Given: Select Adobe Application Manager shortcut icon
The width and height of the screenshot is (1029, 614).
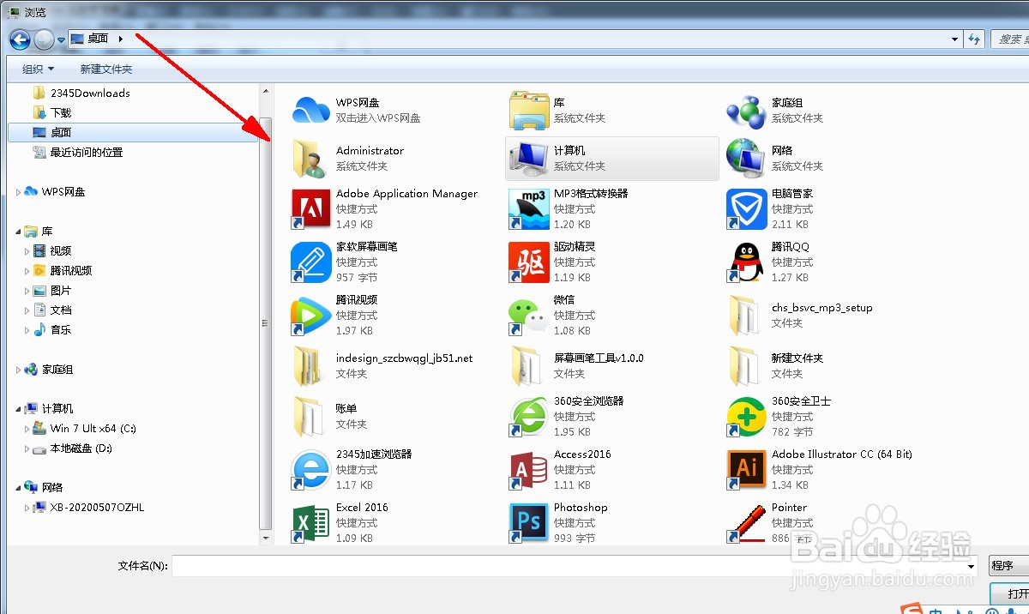Looking at the screenshot, I should [311, 209].
